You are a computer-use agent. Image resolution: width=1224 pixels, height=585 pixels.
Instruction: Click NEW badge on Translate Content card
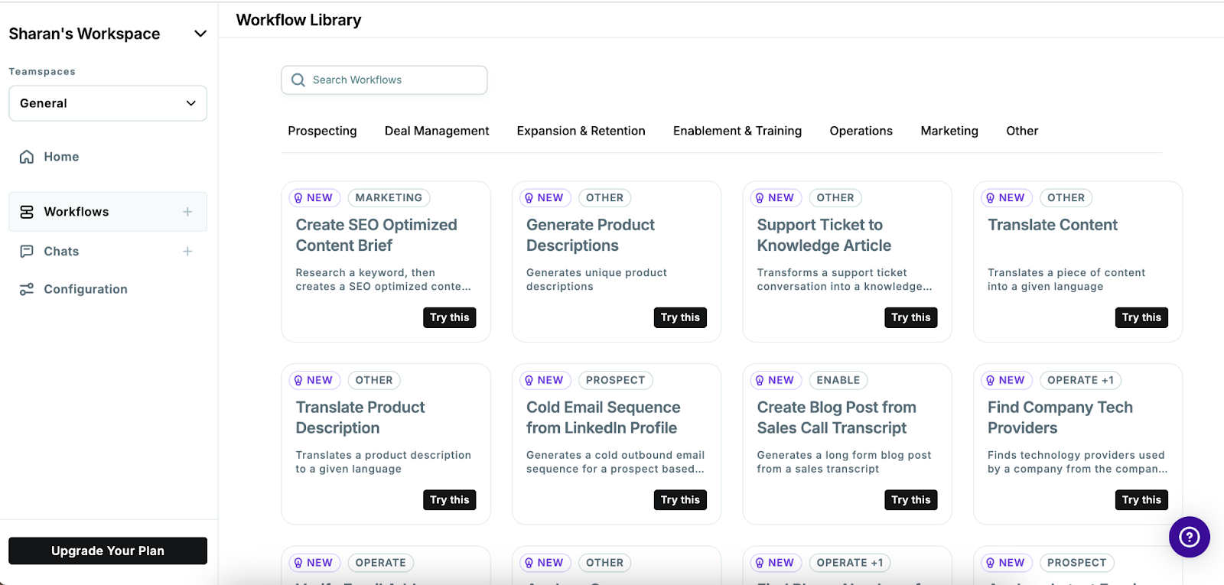[1006, 198]
